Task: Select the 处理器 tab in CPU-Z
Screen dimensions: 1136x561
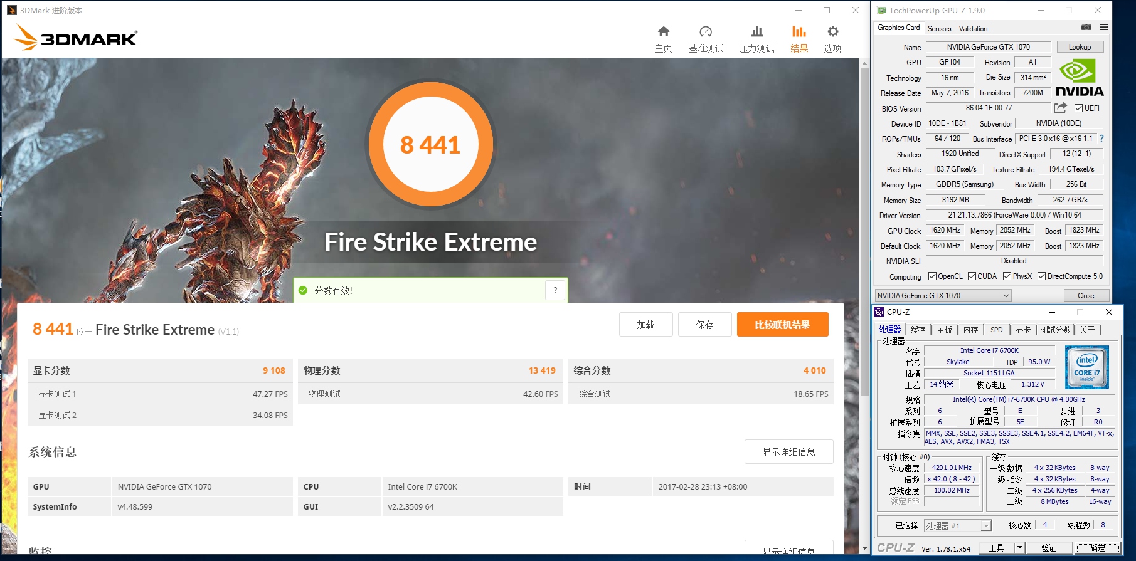Action: (889, 329)
